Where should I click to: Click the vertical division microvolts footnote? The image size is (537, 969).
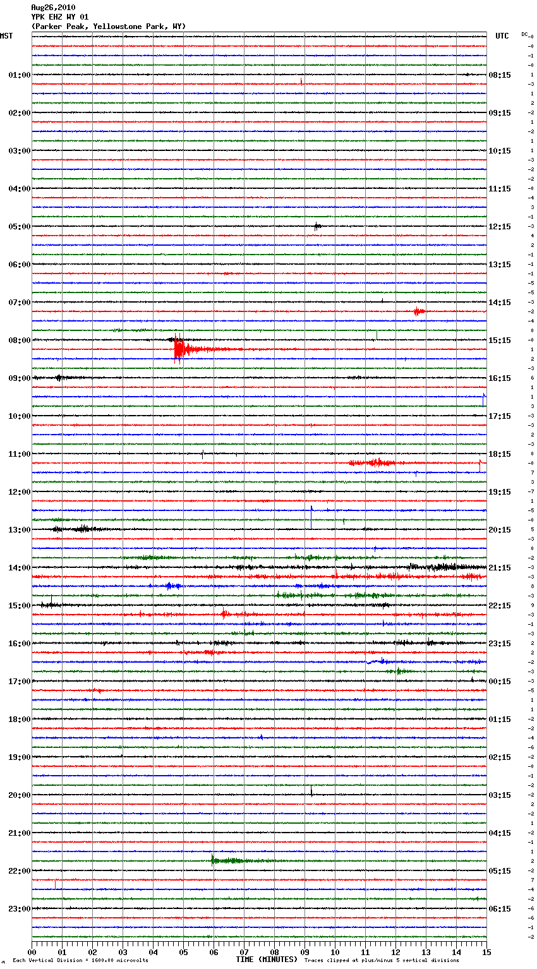(80, 961)
